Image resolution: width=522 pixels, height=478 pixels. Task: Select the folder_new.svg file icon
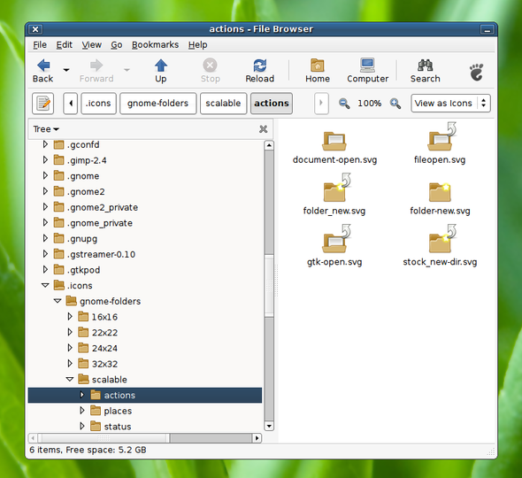coord(337,188)
